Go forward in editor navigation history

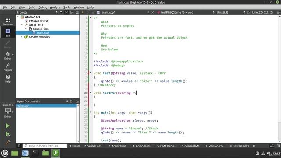click(88, 12)
